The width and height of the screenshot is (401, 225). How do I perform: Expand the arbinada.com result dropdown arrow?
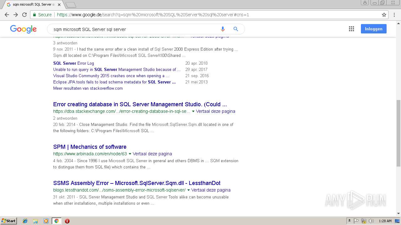point(130,154)
